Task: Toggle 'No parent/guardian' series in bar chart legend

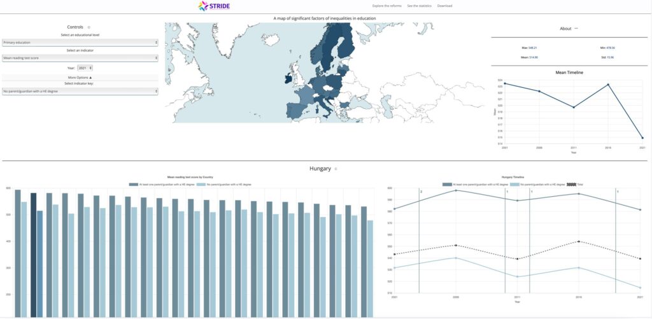Action: point(223,184)
